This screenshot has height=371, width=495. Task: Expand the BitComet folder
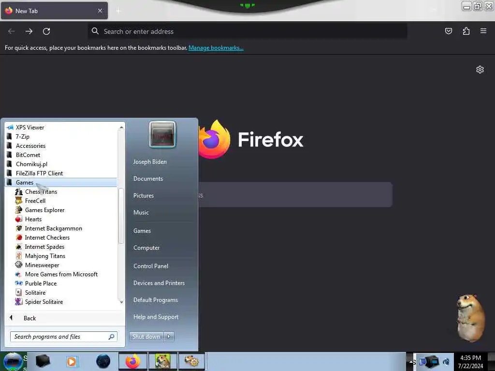[x=28, y=155]
